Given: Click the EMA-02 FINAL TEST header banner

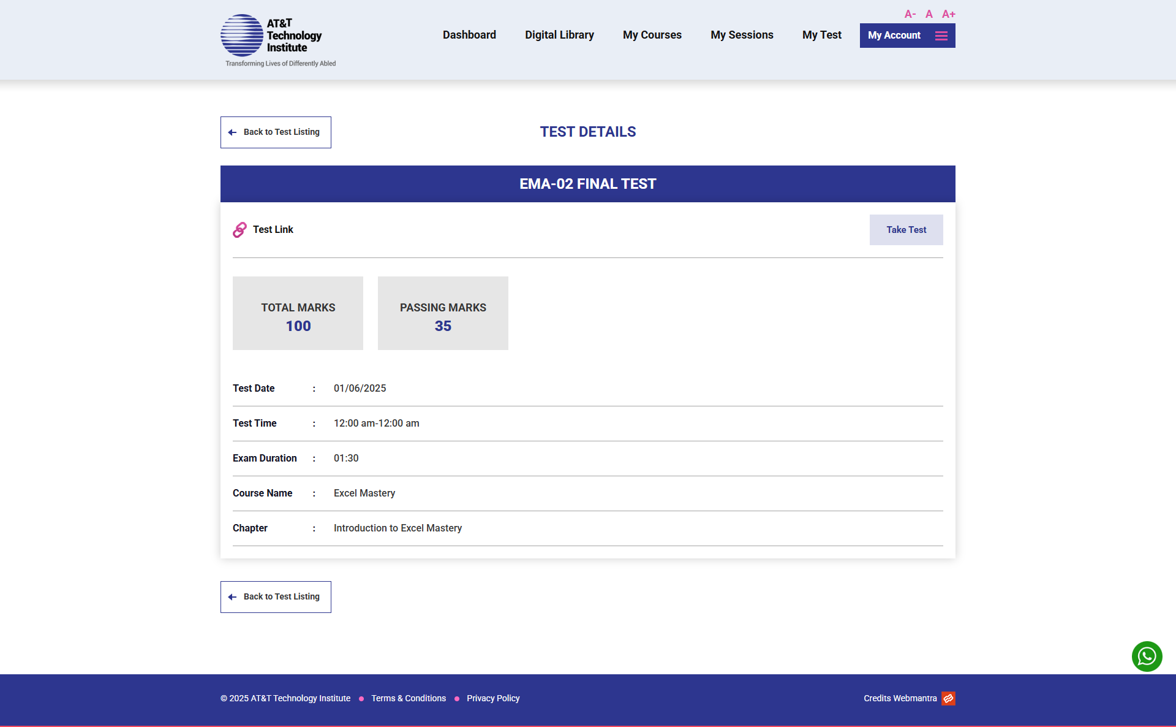Looking at the screenshot, I should [587, 183].
